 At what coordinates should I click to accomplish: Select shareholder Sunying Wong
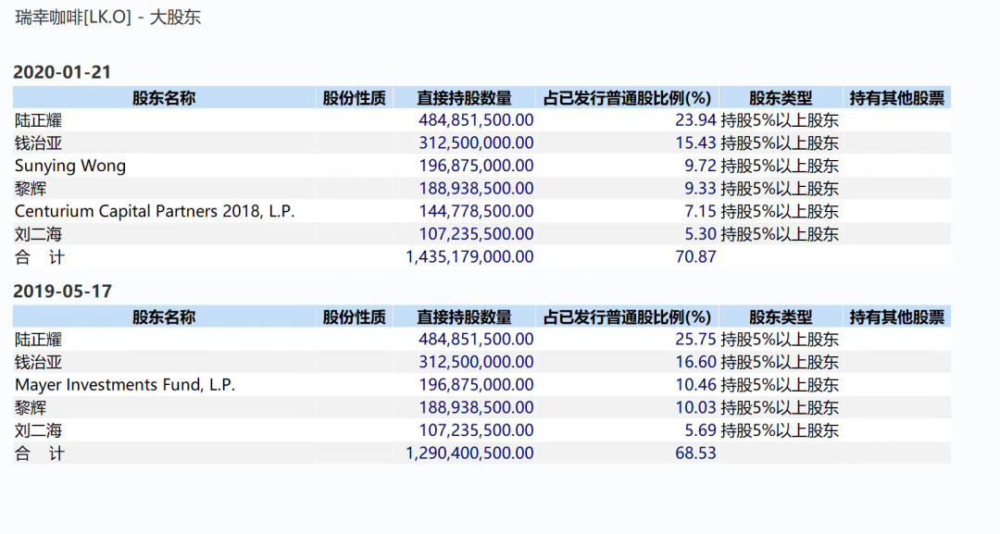point(70,167)
